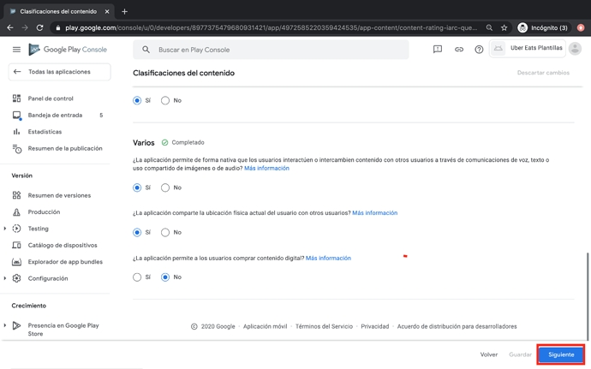Select No for users interacting question
The image size is (591, 369).
point(165,187)
